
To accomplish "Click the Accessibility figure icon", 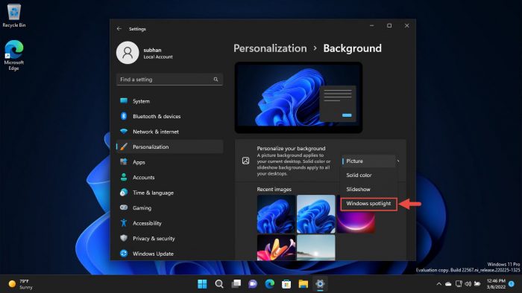I will (124, 223).
